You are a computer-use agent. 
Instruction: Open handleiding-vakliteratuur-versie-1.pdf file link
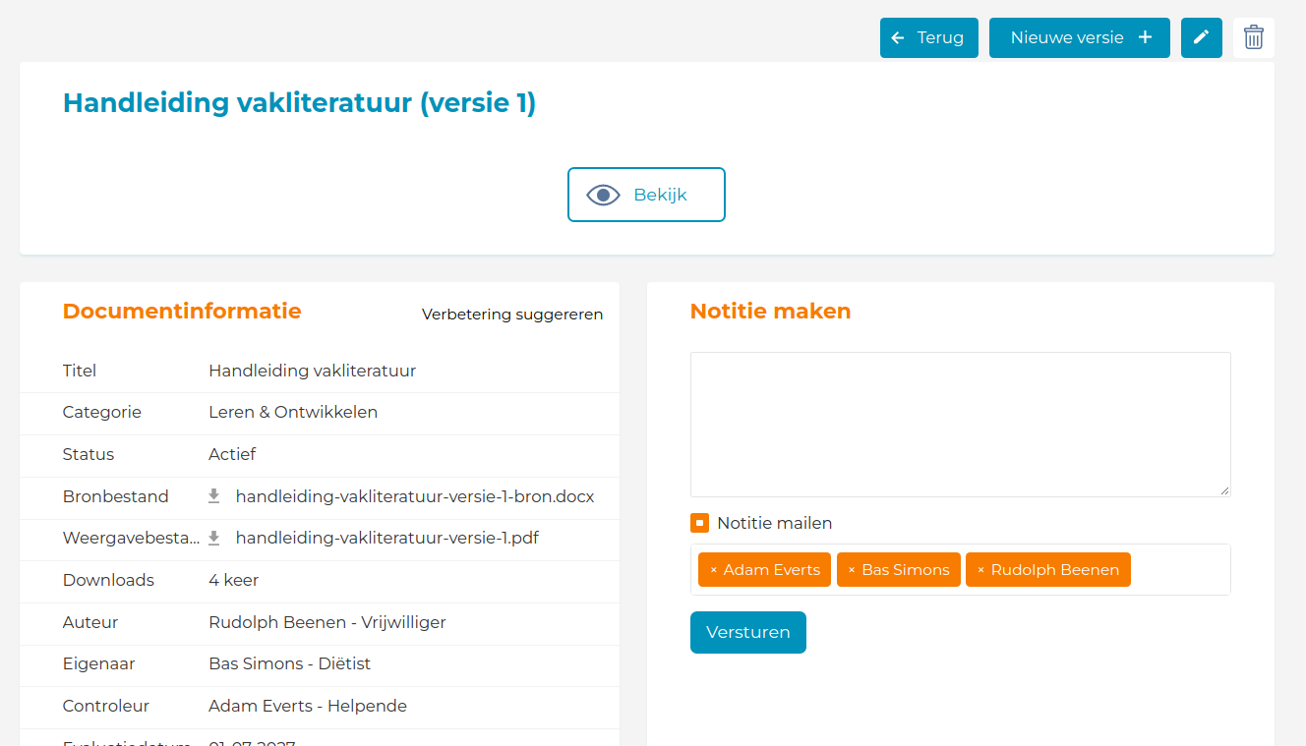tap(386, 538)
